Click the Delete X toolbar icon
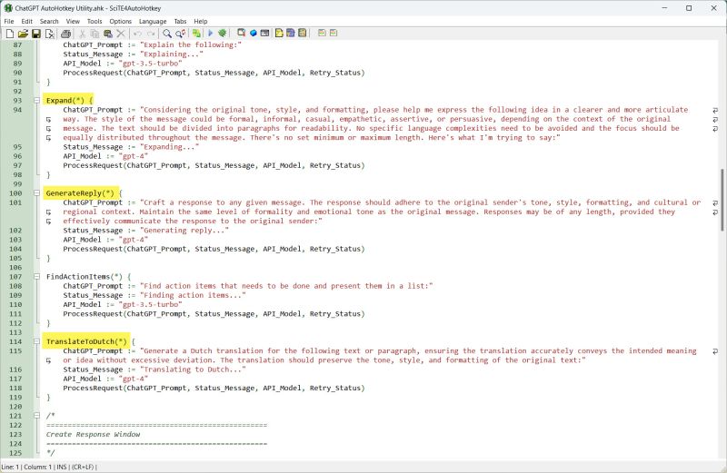The image size is (727, 473). (121, 34)
